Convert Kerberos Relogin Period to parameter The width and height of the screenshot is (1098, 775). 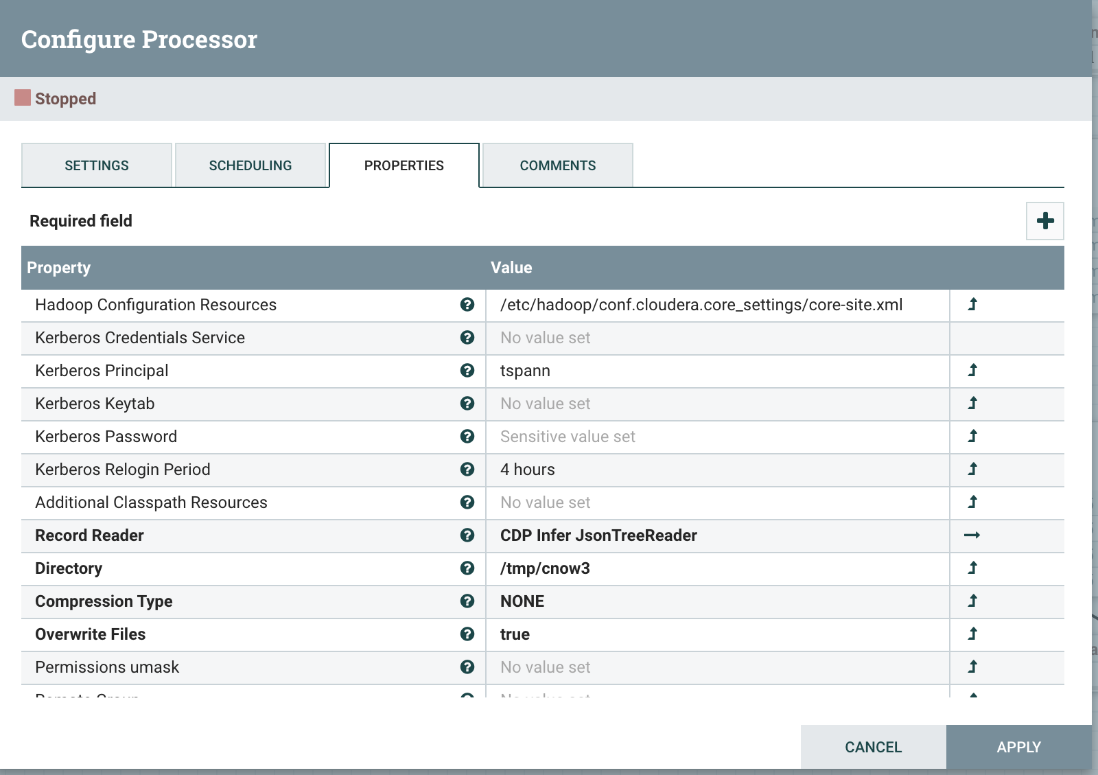(972, 469)
